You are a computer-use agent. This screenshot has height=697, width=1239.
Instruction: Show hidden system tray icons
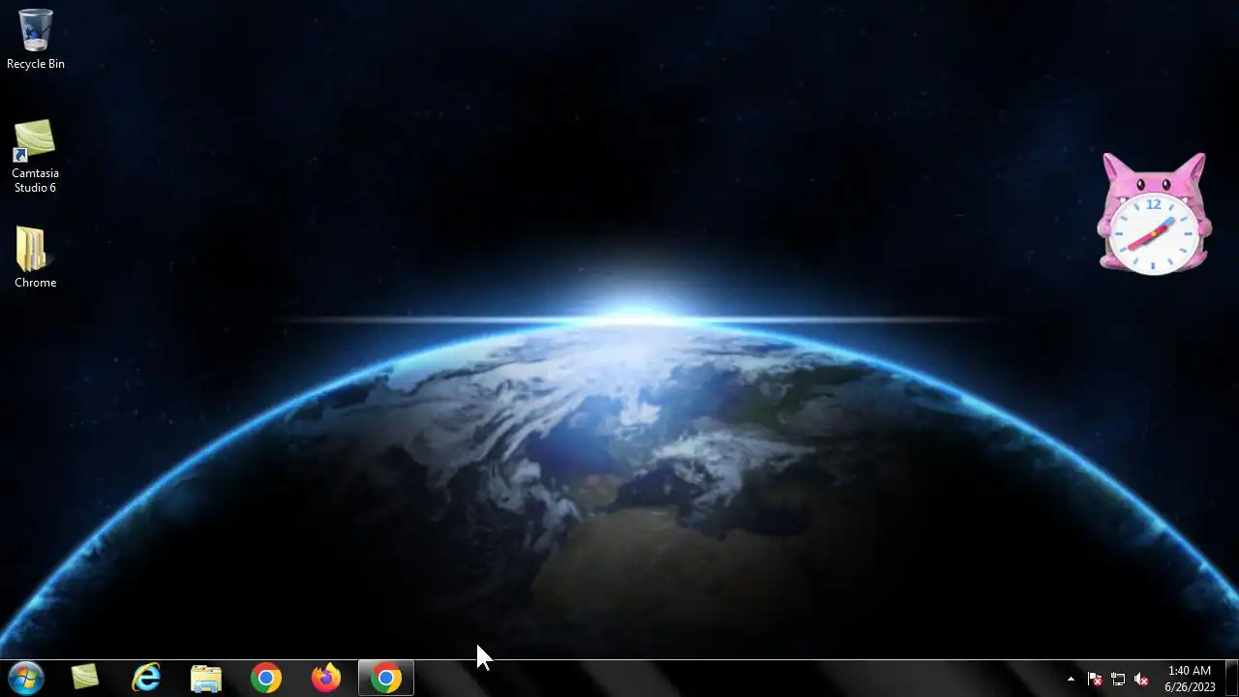click(x=1071, y=679)
